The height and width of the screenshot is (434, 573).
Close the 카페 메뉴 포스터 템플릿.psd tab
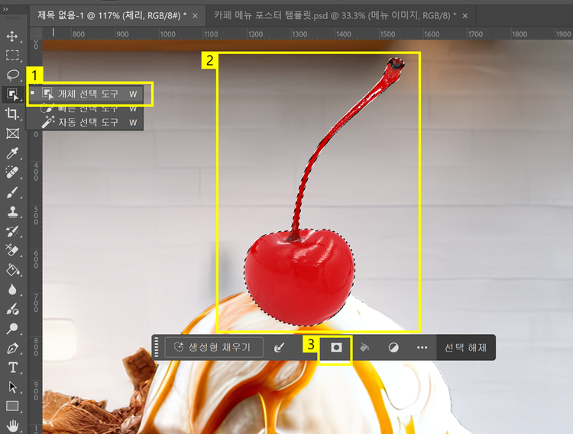pyautogui.click(x=465, y=16)
